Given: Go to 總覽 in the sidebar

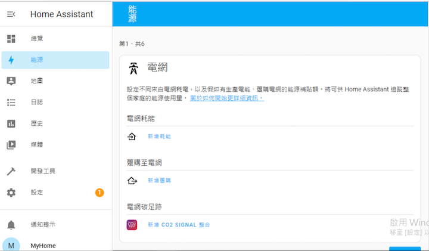Looking at the screenshot, I should point(55,39).
